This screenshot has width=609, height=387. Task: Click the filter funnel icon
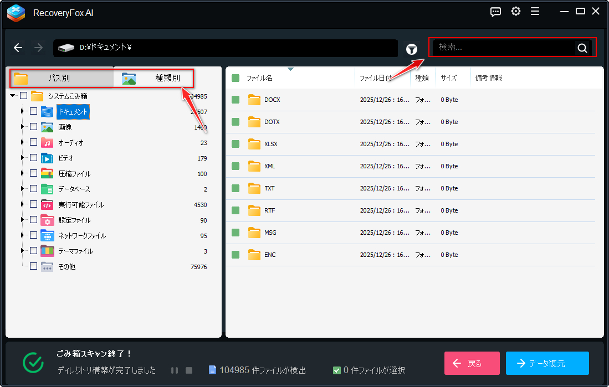[412, 49]
